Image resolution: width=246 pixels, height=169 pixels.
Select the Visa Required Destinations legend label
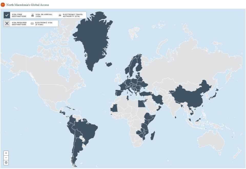(x=19, y=24)
